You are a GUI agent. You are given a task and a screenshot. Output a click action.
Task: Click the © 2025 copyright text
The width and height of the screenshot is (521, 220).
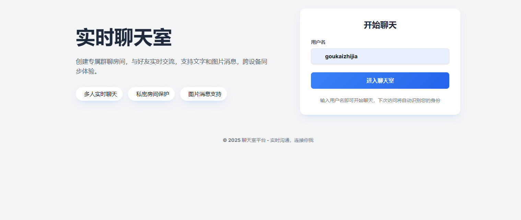click(232, 140)
